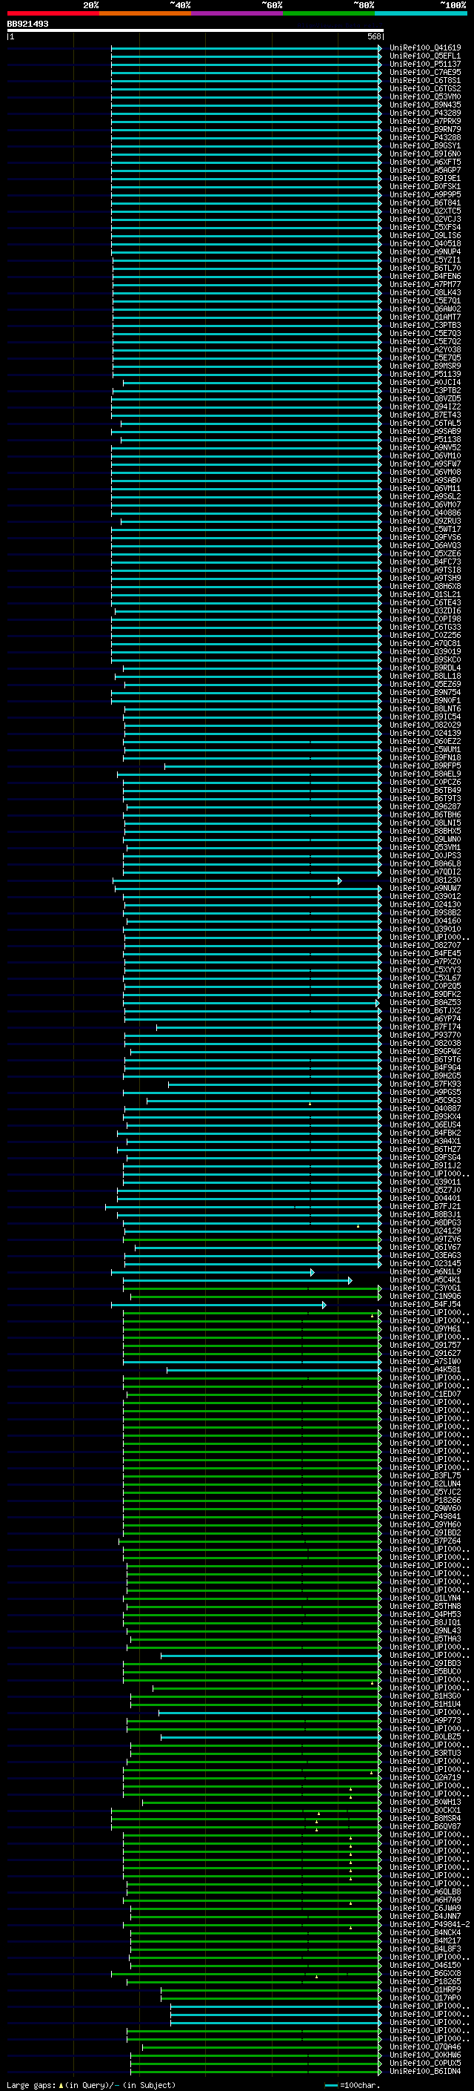Open hit UniRef100_Q7QA46
The height and width of the screenshot is (2091, 474).
point(424,2047)
